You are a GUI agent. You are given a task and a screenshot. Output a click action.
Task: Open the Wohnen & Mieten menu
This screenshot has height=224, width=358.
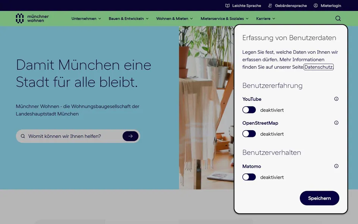[175, 19]
